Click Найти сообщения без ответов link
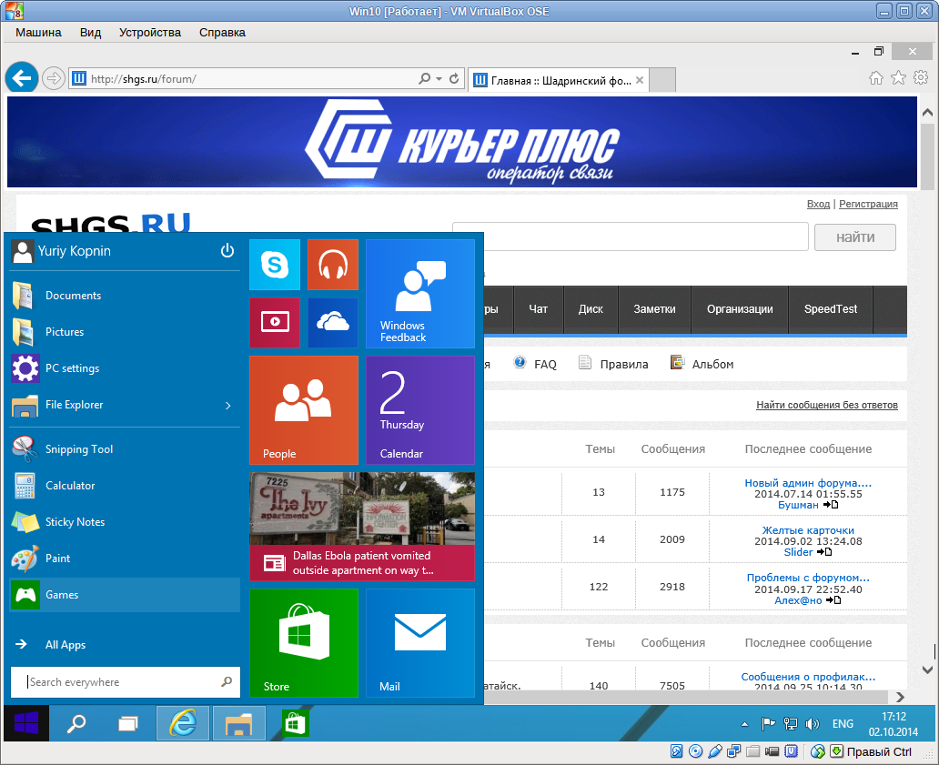The image size is (939, 765). click(x=827, y=406)
